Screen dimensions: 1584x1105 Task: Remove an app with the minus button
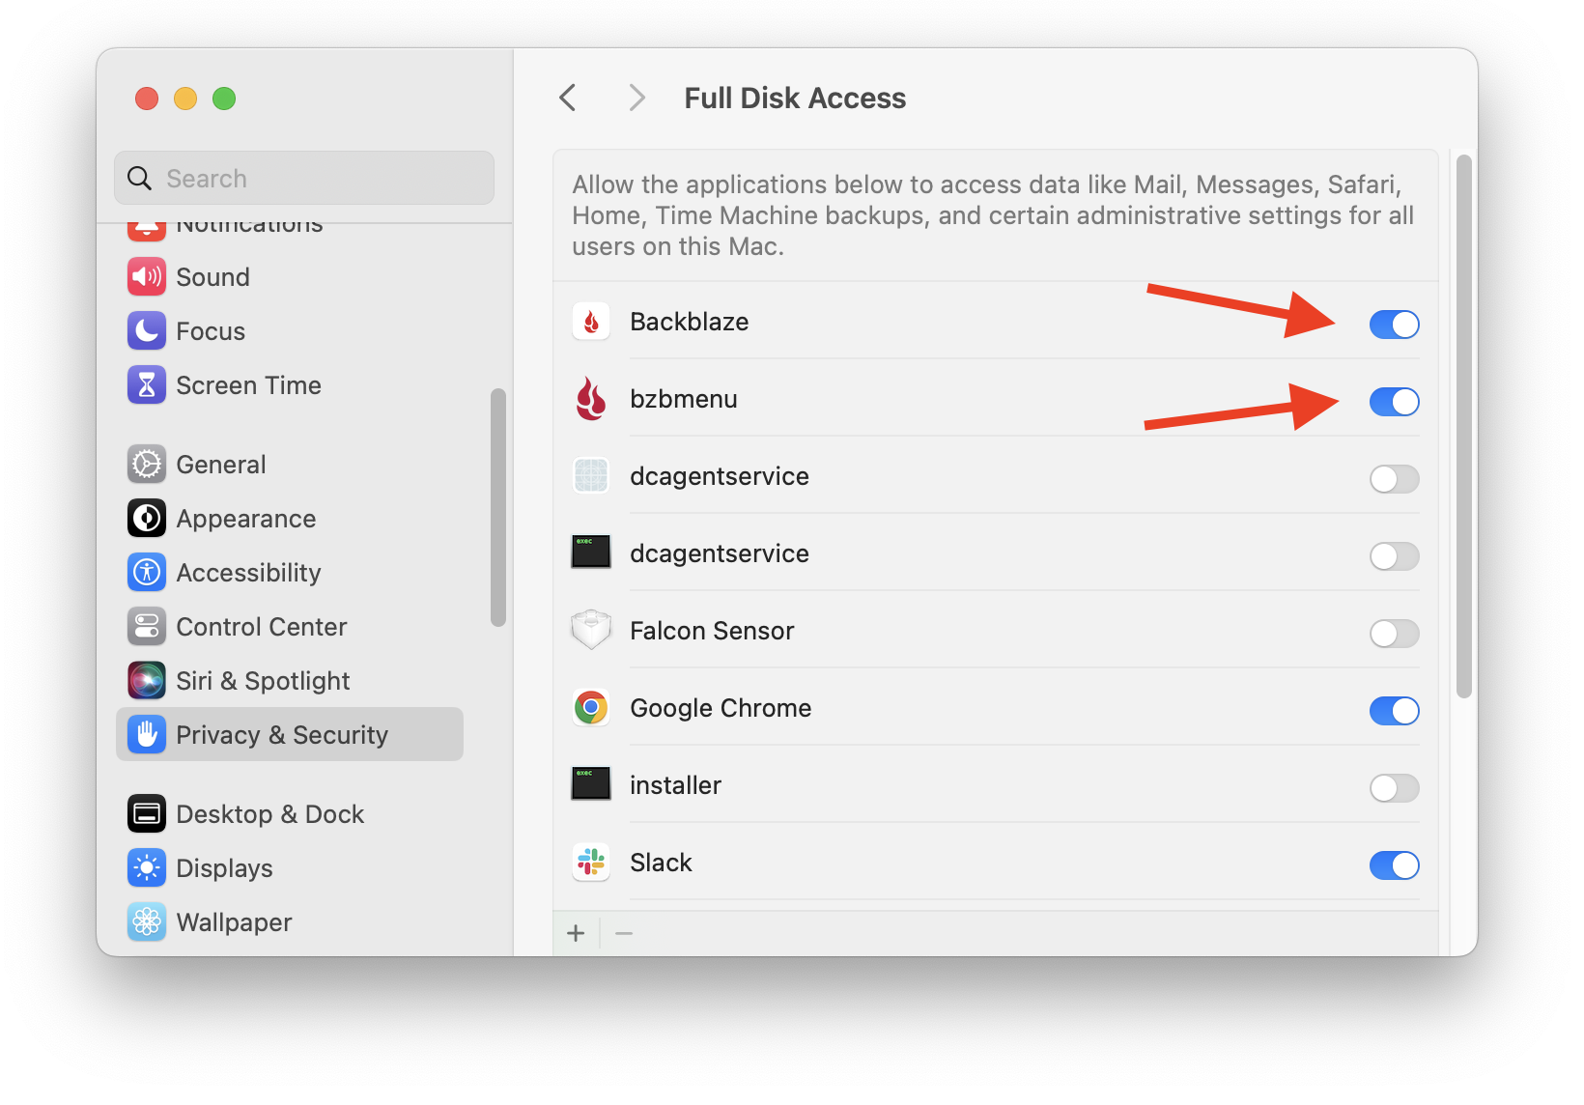point(624,933)
